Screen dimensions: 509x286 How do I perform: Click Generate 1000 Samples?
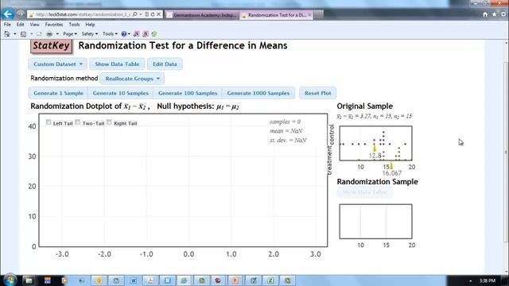tap(258, 93)
